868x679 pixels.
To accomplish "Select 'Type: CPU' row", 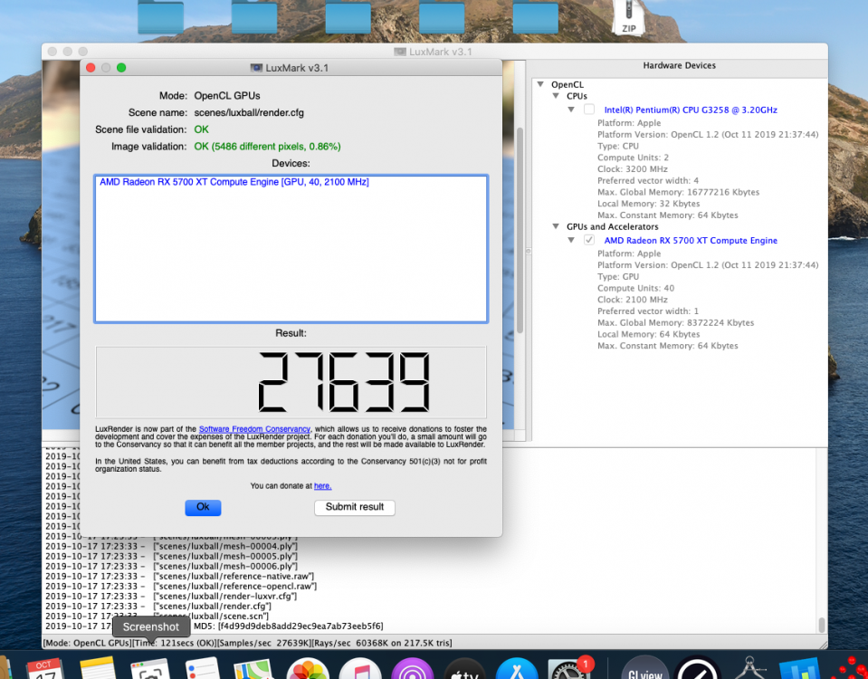I will (x=618, y=147).
